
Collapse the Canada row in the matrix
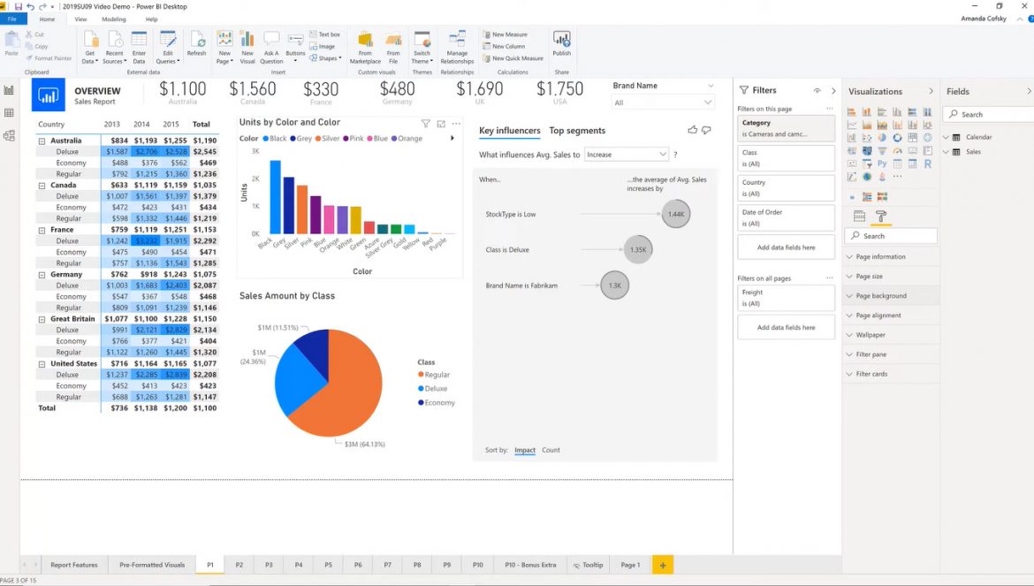tap(42, 186)
